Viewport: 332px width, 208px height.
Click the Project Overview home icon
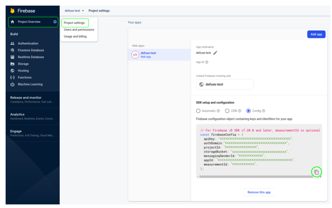(x=13, y=22)
